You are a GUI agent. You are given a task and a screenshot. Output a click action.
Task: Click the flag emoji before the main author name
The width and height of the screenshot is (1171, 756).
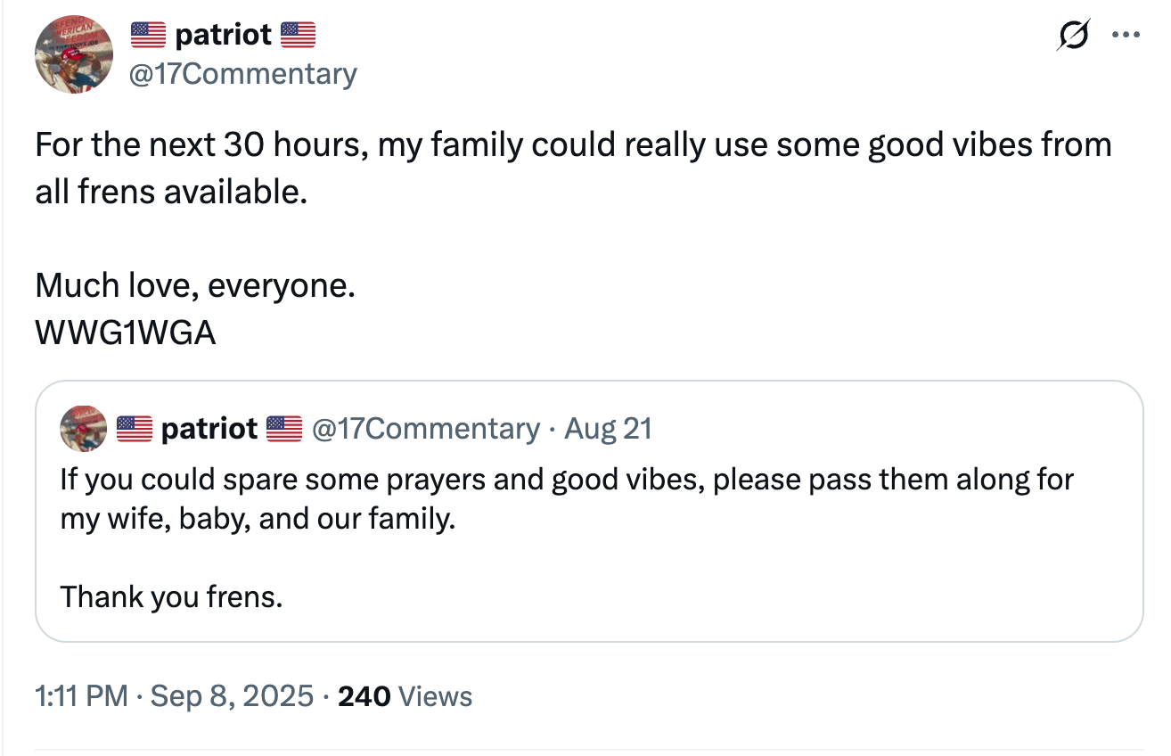tap(149, 35)
